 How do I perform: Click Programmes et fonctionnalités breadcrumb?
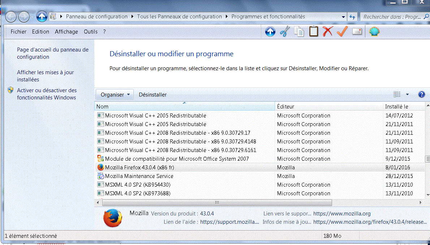tap(268, 17)
